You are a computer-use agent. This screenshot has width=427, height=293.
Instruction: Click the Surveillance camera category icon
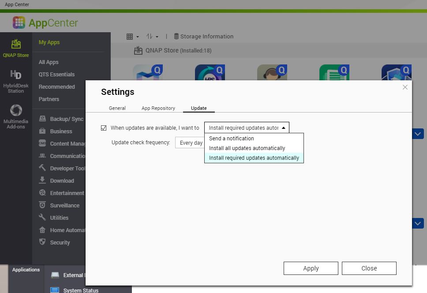tap(42, 205)
